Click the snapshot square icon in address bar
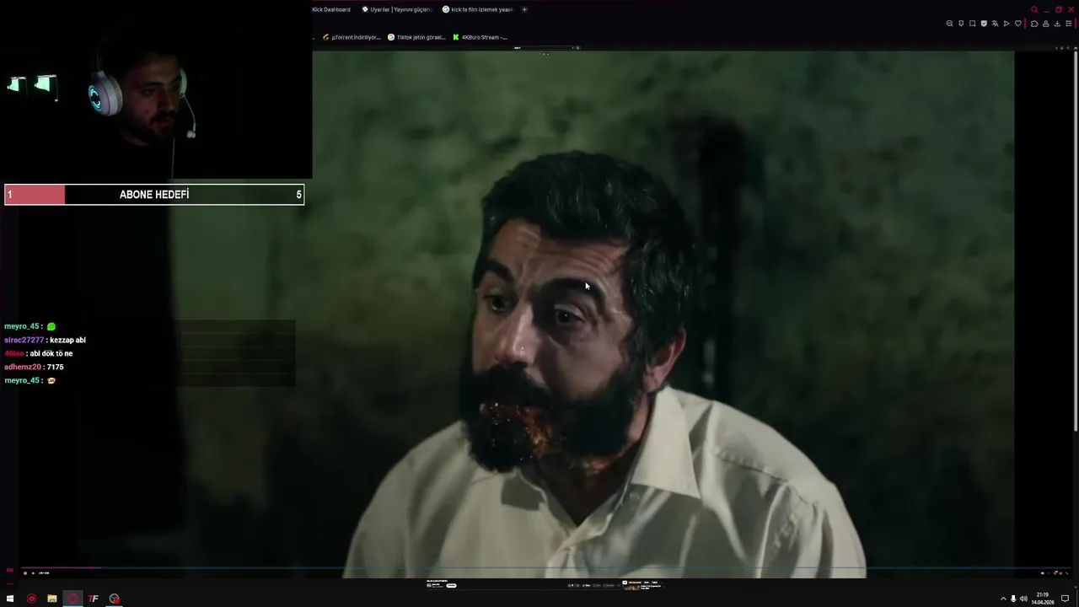The width and height of the screenshot is (1079, 607). coord(972,24)
